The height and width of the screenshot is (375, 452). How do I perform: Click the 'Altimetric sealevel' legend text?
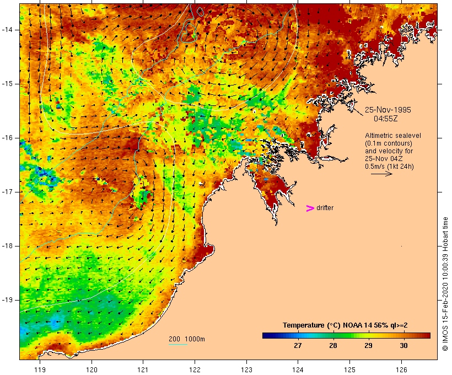393,136
